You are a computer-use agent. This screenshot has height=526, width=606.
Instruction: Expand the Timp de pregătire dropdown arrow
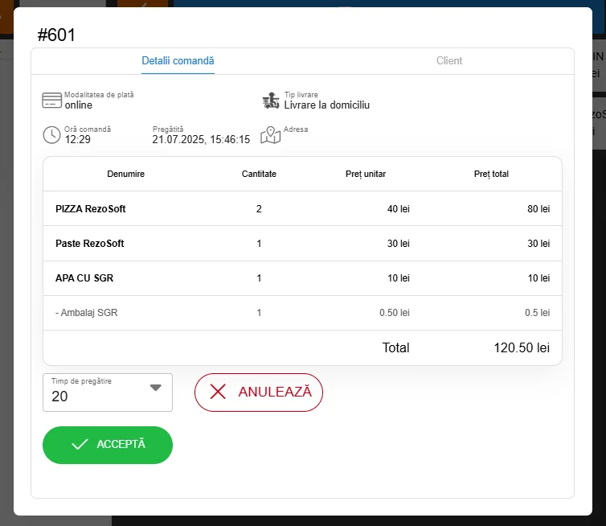click(x=156, y=388)
